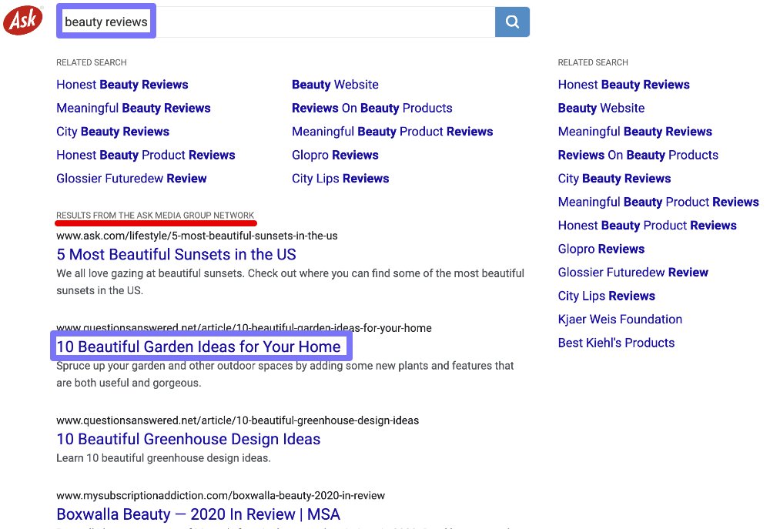770x529 pixels.
Task: Click the search field containing beauty reviews
Action: (x=276, y=22)
